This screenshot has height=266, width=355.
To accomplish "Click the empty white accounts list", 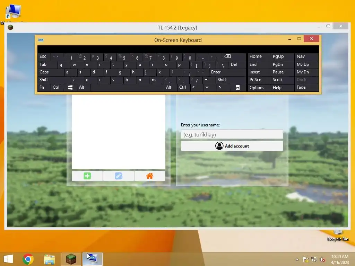I will pyautogui.click(x=119, y=132).
